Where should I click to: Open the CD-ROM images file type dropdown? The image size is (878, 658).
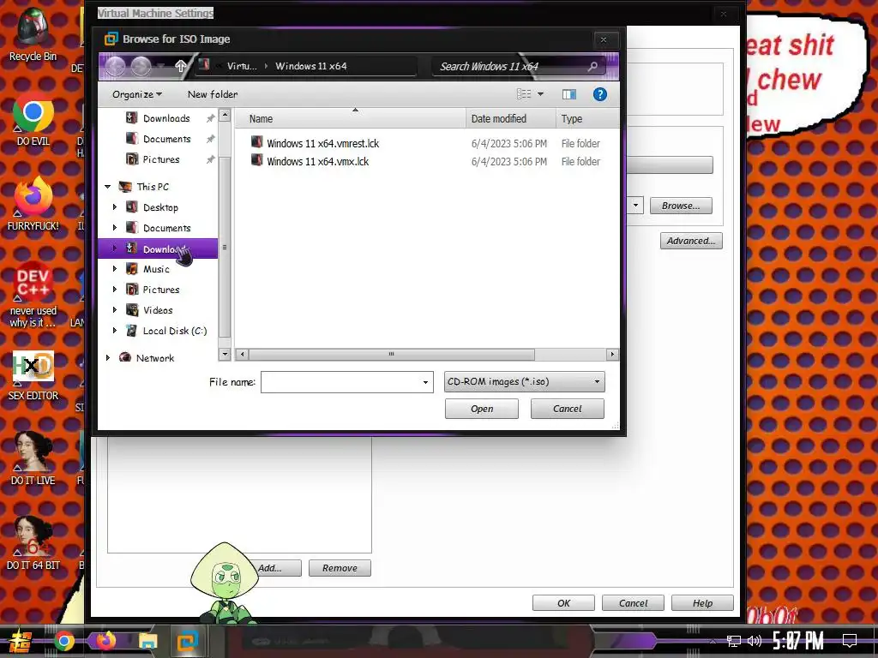click(x=525, y=381)
